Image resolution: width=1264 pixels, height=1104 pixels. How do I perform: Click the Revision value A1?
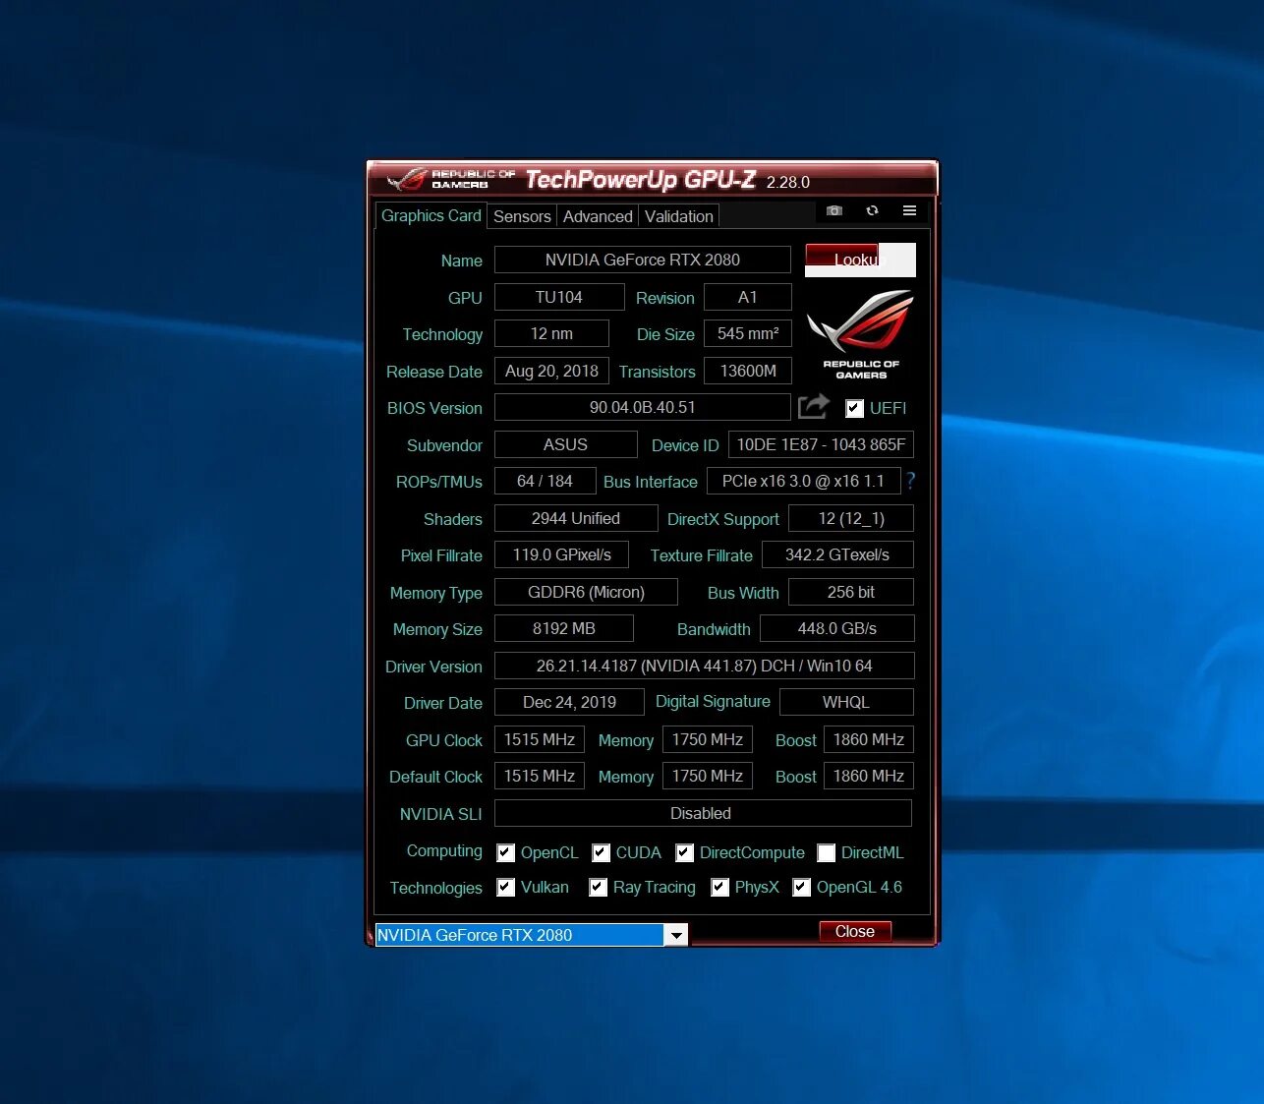coord(748,297)
